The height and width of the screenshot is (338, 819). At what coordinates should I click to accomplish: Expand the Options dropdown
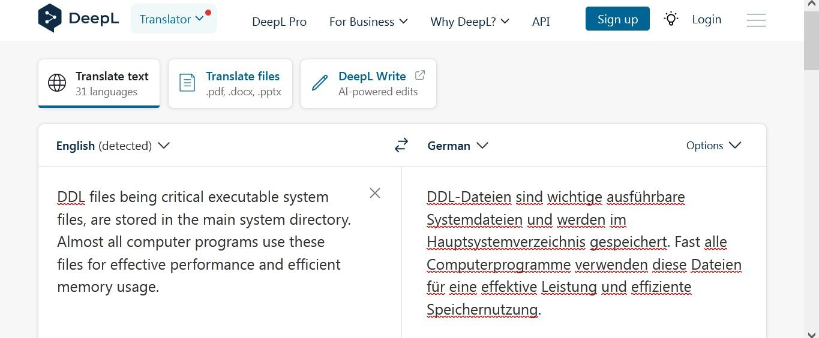pyautogui.click(x=713, y=146)
